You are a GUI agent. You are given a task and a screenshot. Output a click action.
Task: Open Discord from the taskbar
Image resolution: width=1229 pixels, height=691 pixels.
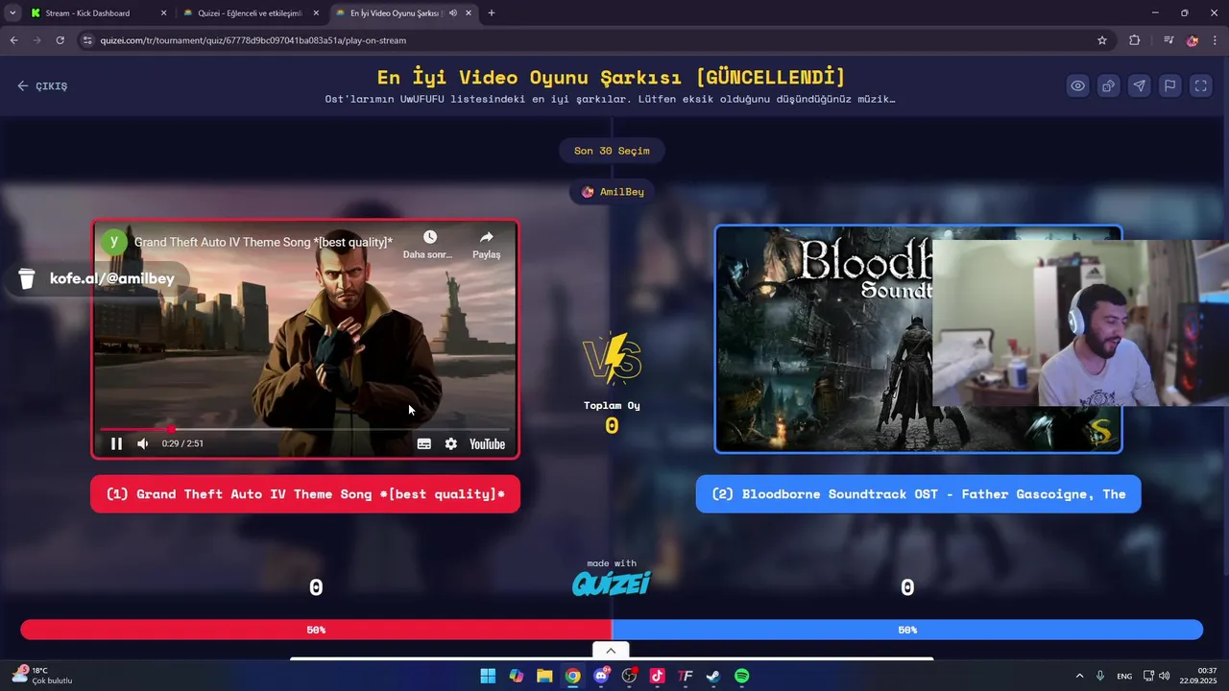click(x=602, y=676)
